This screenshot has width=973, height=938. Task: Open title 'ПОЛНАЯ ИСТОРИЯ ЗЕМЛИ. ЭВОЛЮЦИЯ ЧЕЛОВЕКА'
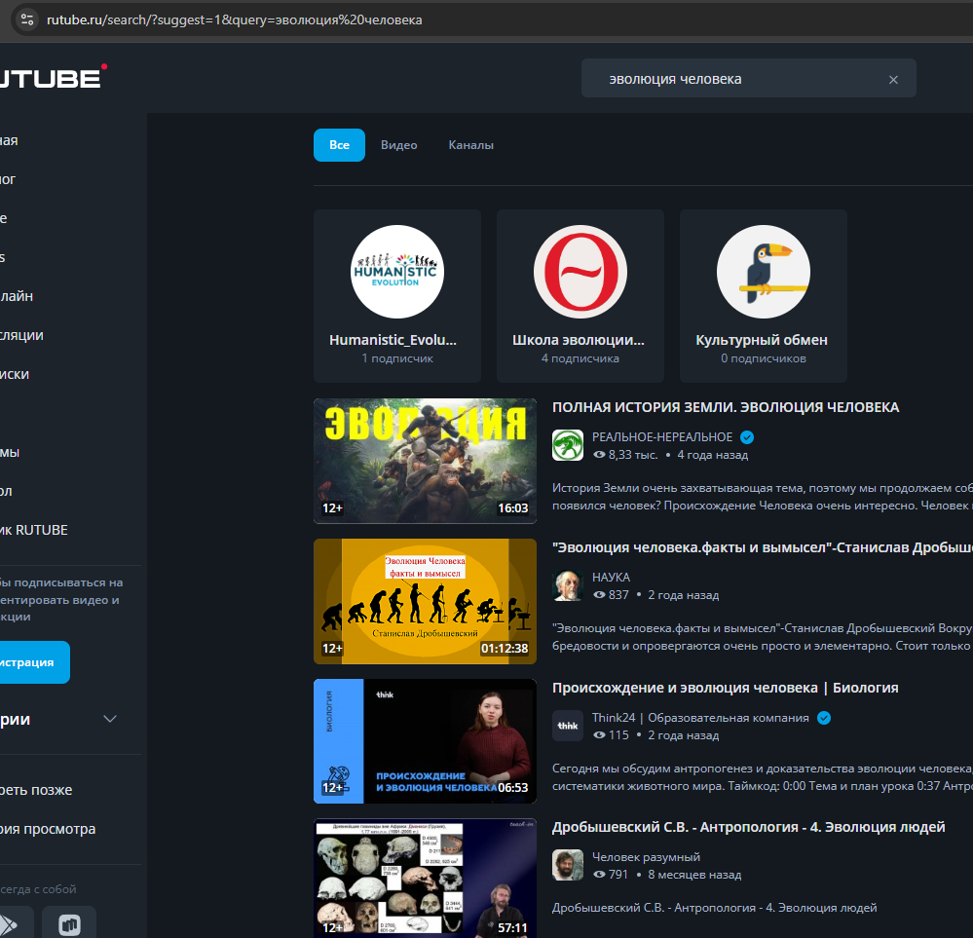(x=726, y=407)
